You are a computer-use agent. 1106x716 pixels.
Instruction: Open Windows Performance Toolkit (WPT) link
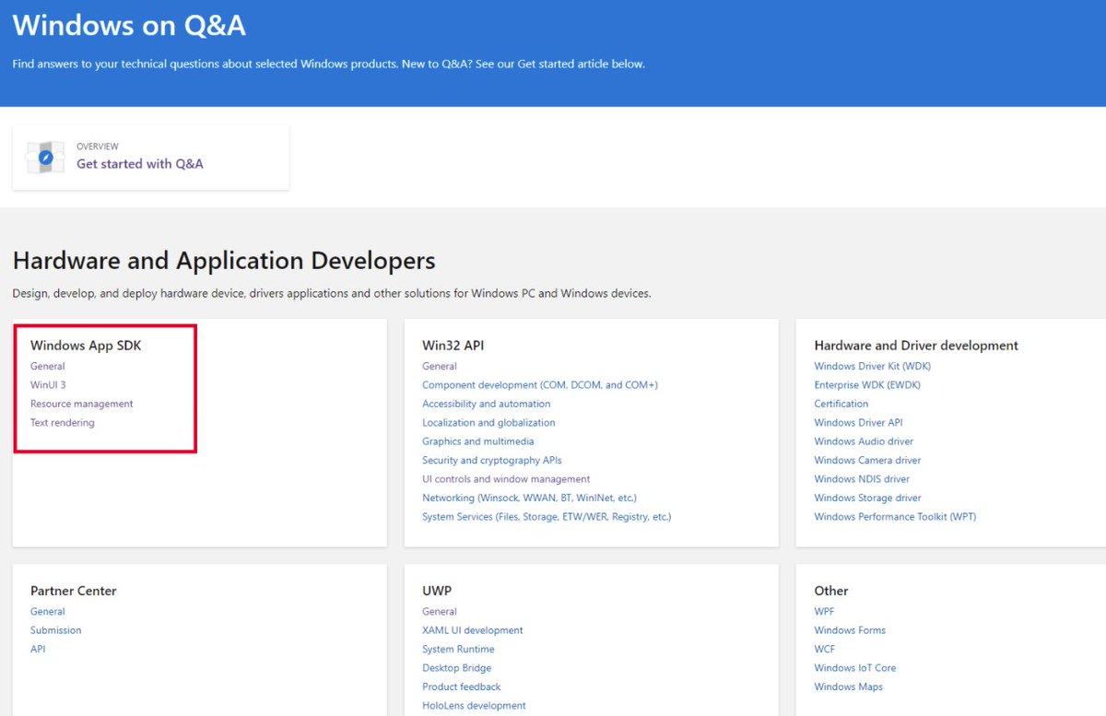click(895, 517)
